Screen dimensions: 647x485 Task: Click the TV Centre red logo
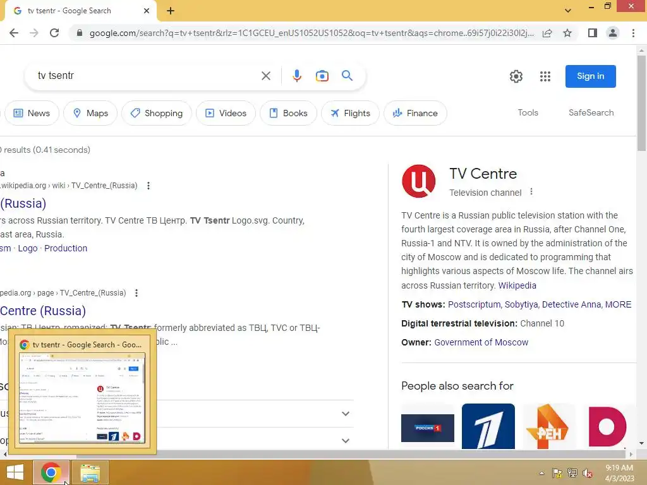418,181
